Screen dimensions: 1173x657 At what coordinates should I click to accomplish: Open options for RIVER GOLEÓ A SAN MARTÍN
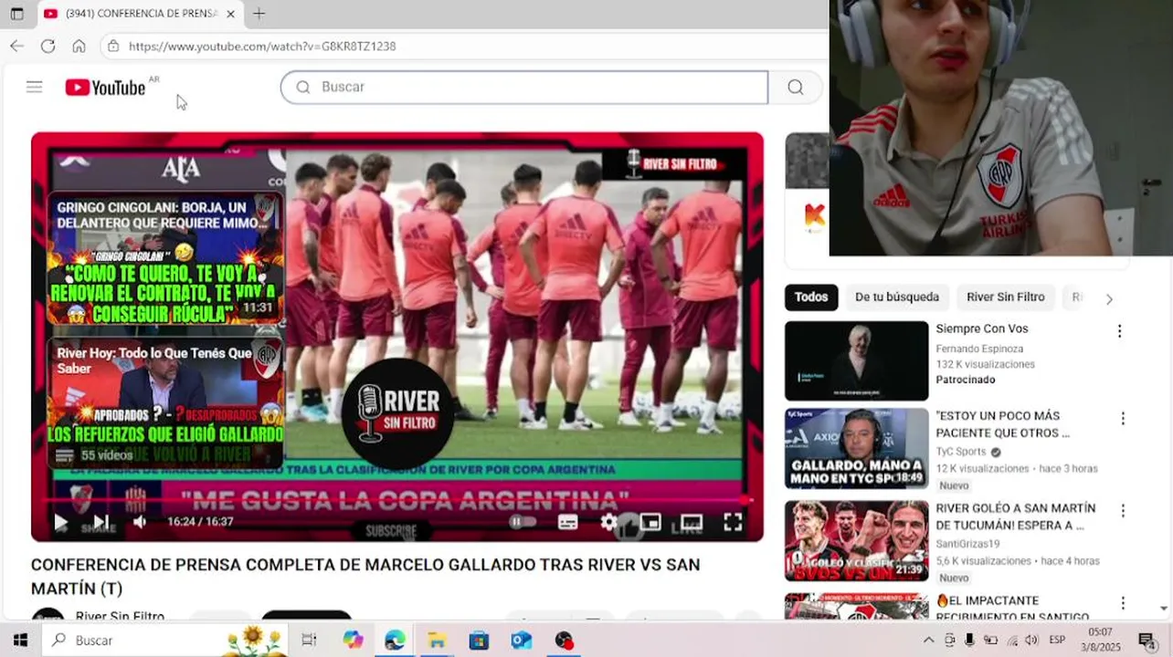pyautogui.click(x=1123, y=511)
